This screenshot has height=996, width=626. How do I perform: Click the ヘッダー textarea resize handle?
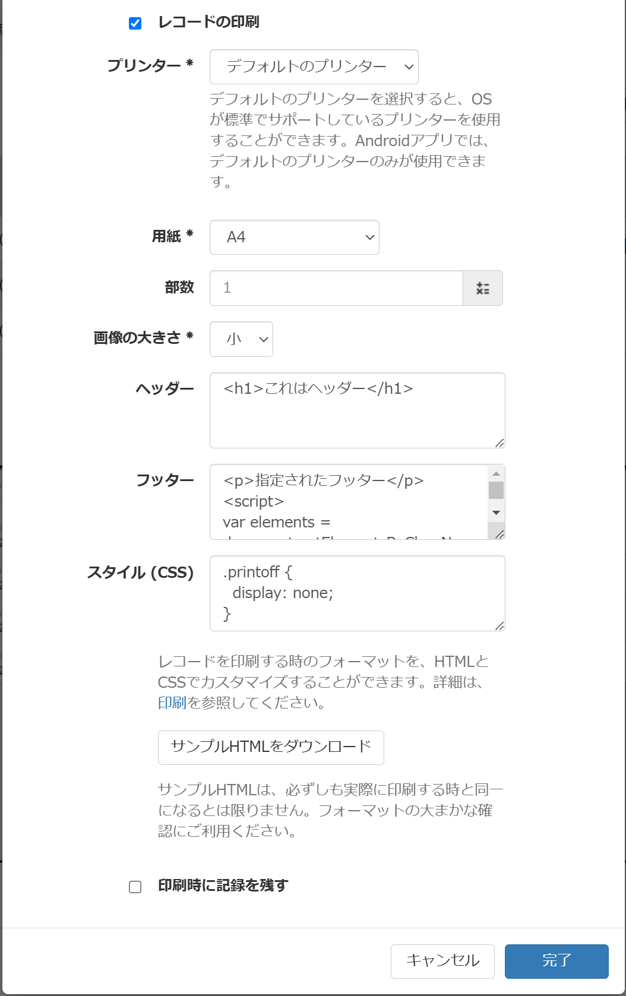tap(499, 442)
